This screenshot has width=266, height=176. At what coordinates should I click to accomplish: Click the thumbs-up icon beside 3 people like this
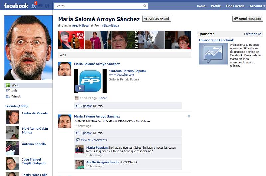point(78,133)
